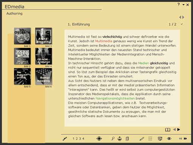193x145 pixels.
Task: Open the Bump-mapping thumbnail Bild 6
Action: [x=44, y=76]
